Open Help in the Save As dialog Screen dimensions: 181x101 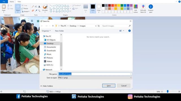130,31
